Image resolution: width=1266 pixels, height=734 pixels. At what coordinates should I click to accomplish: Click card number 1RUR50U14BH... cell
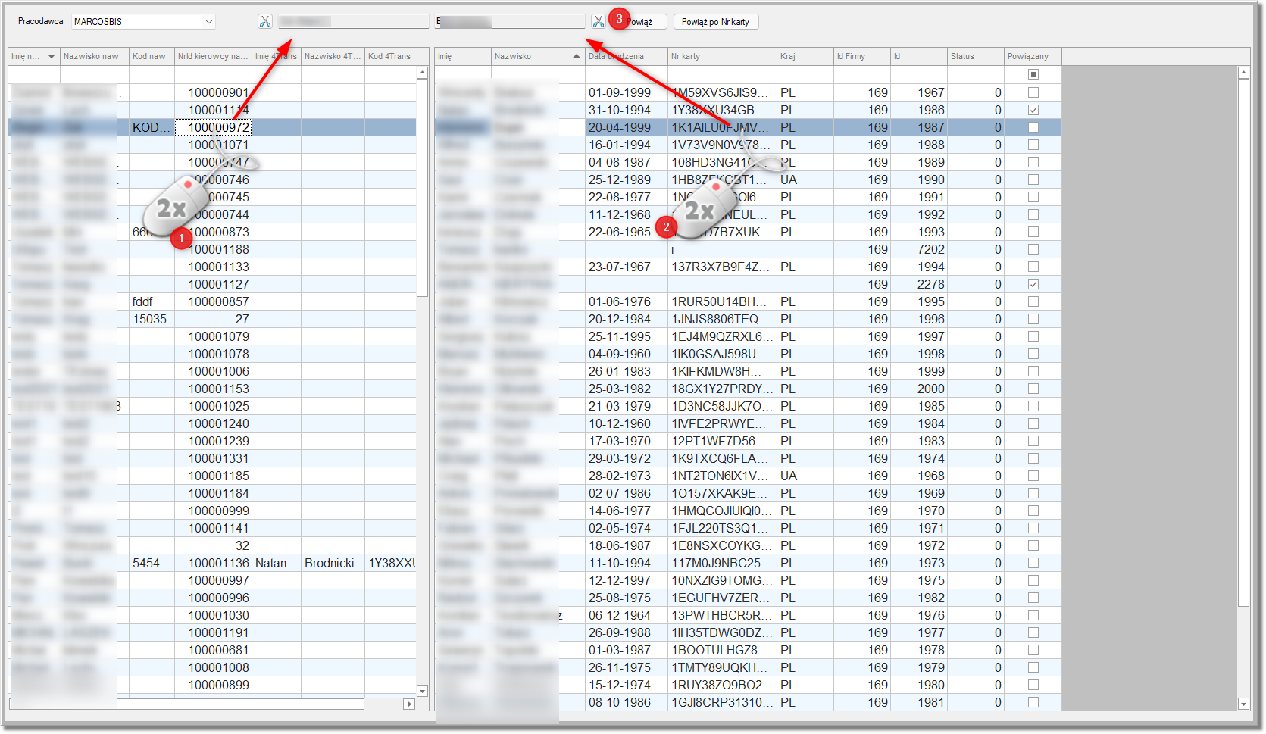[723, 301]
